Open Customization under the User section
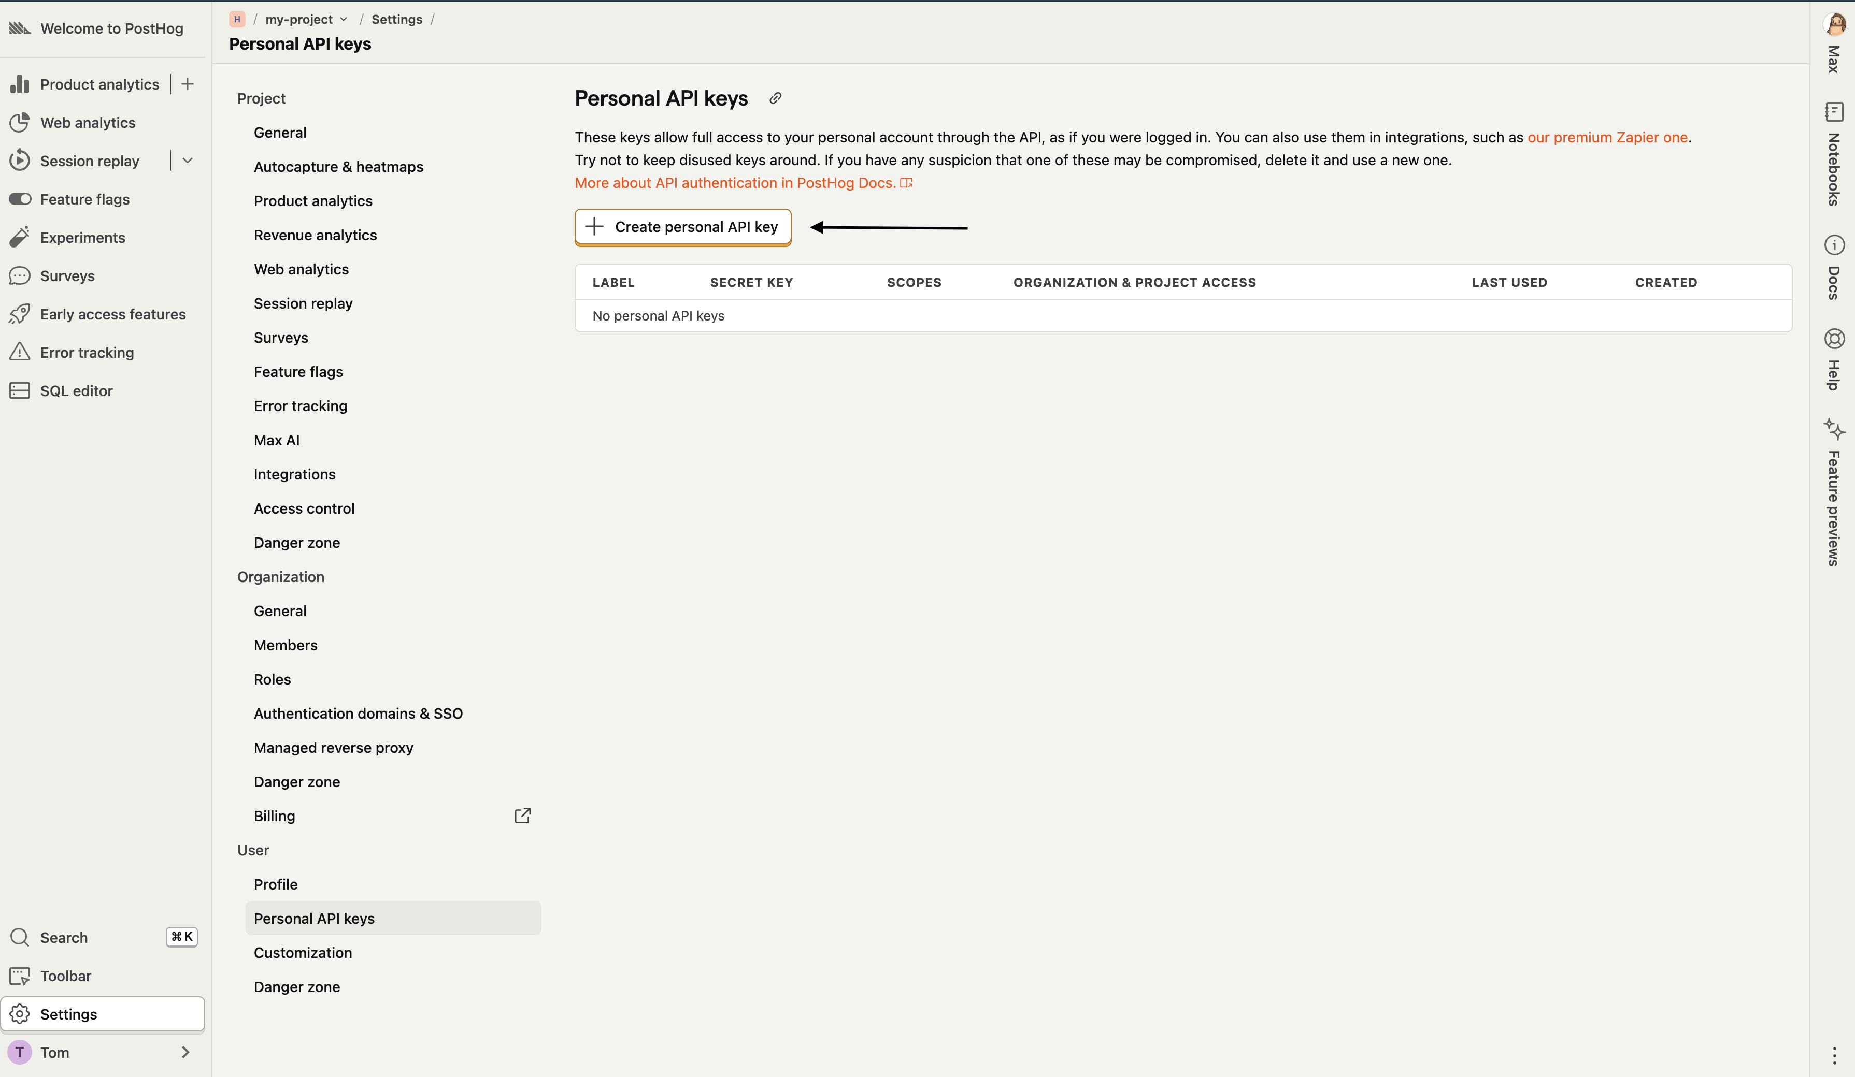The height and width of the screenshot is (1077, 1855). point(303,952)
